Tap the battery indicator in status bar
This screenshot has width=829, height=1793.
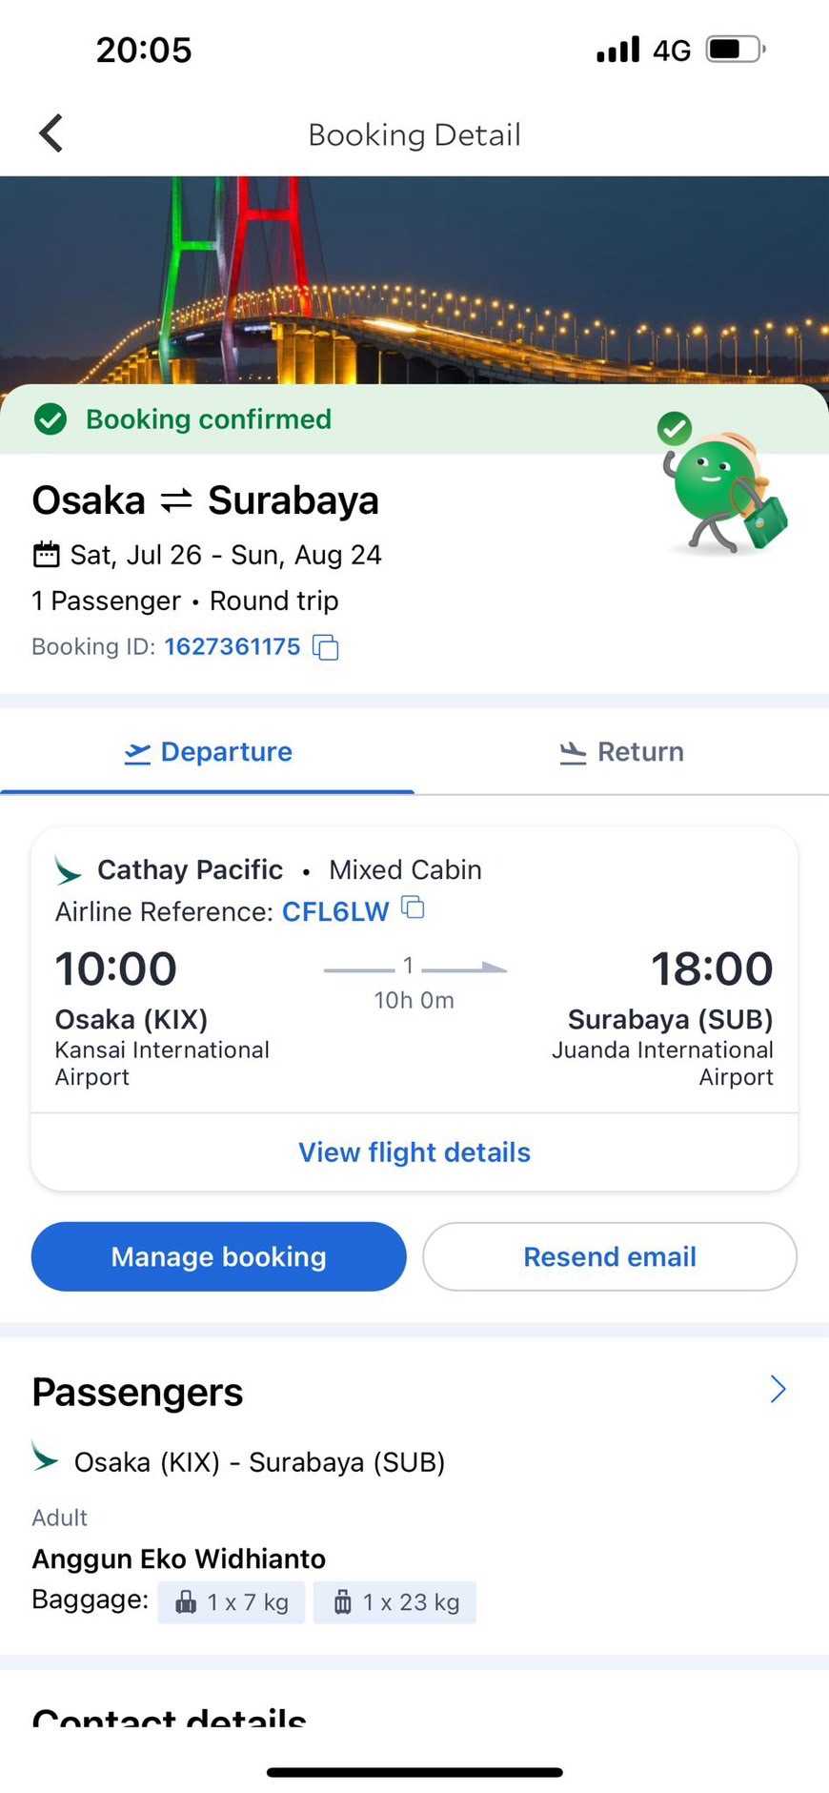tap(735, 50)
